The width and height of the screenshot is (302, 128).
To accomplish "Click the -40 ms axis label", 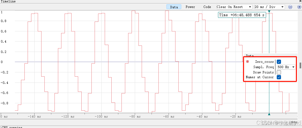I will pyautogui.click(x=202, y=117).
